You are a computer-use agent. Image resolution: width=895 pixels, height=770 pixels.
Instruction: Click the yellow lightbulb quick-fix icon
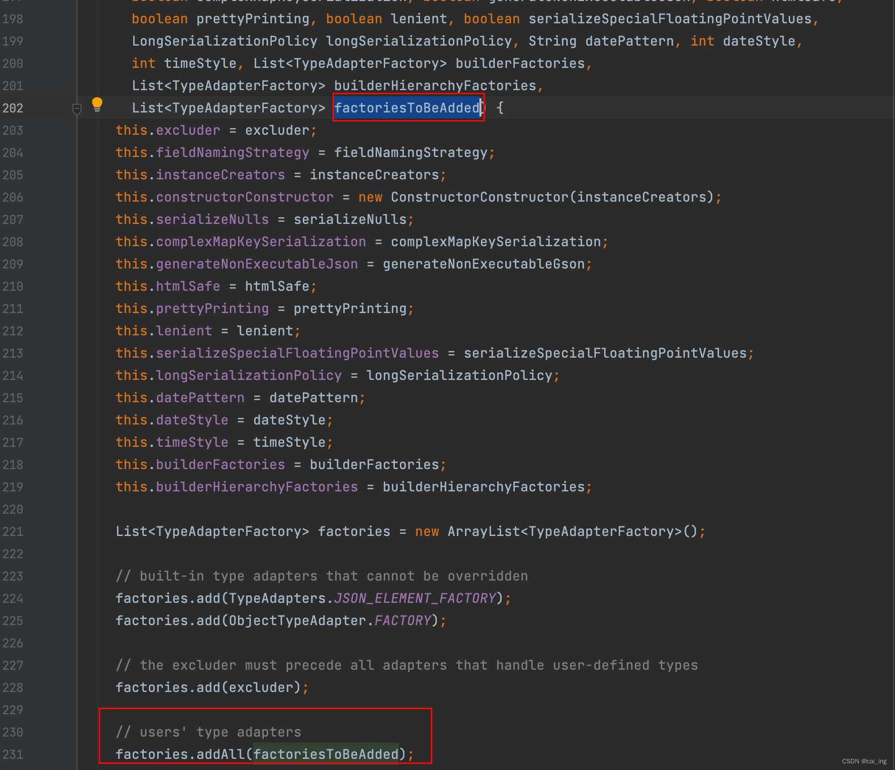click(97, 105)
